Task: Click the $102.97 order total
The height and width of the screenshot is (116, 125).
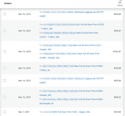Action: [117, 52]
